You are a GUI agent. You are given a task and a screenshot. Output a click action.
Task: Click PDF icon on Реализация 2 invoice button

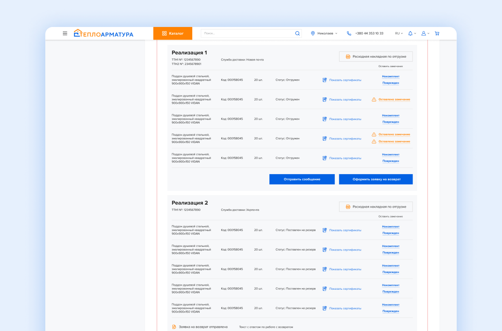[x=348, y=207]
